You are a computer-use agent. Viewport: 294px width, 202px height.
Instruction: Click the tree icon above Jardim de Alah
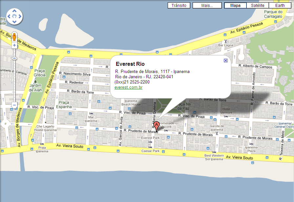(x=35, y=82)
